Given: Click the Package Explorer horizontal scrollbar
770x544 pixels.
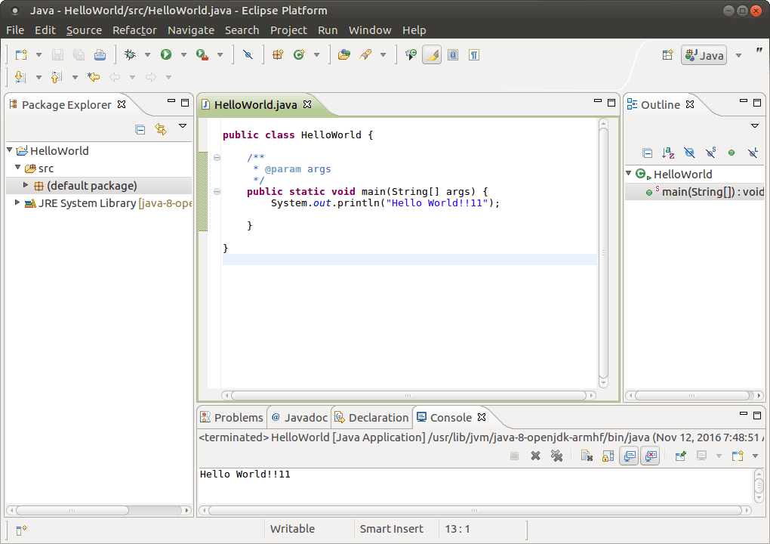Looking at the screenshot, I should [100, 511].
